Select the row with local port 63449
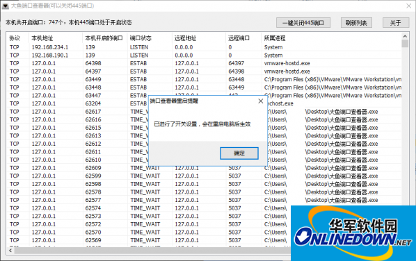 tap(205, 79)
